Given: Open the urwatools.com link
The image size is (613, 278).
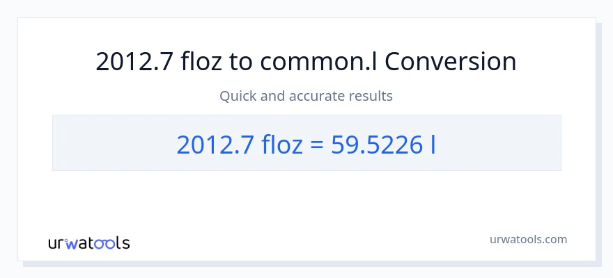Looking at the screenshot, I should tap(527, 239).
